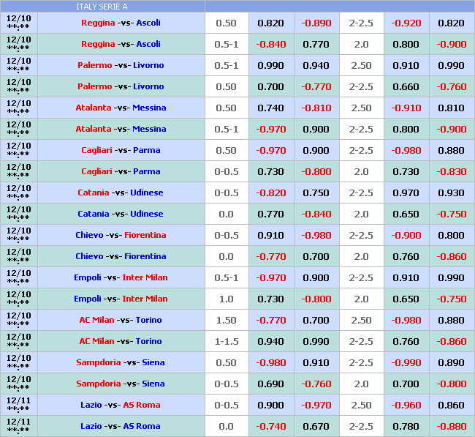The width and height of the screenshot is (475, 437).
Task: Open Atalanta vs Messina match with 0.5-1 handicap
Action: (x=121, y=129)
